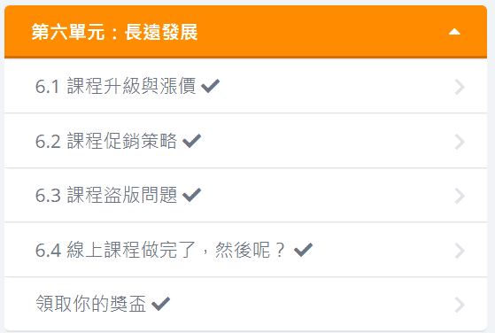Collapse the 第六單元 section with the up arrow

(454, 32)
